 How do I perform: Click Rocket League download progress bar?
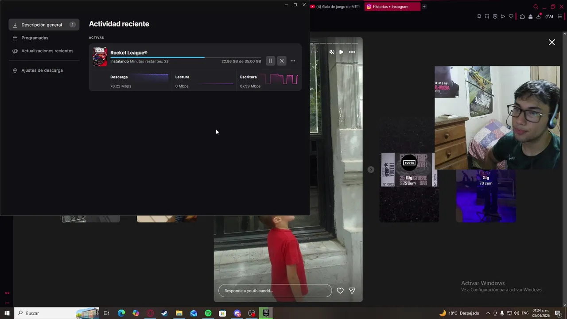coord(186,57)
